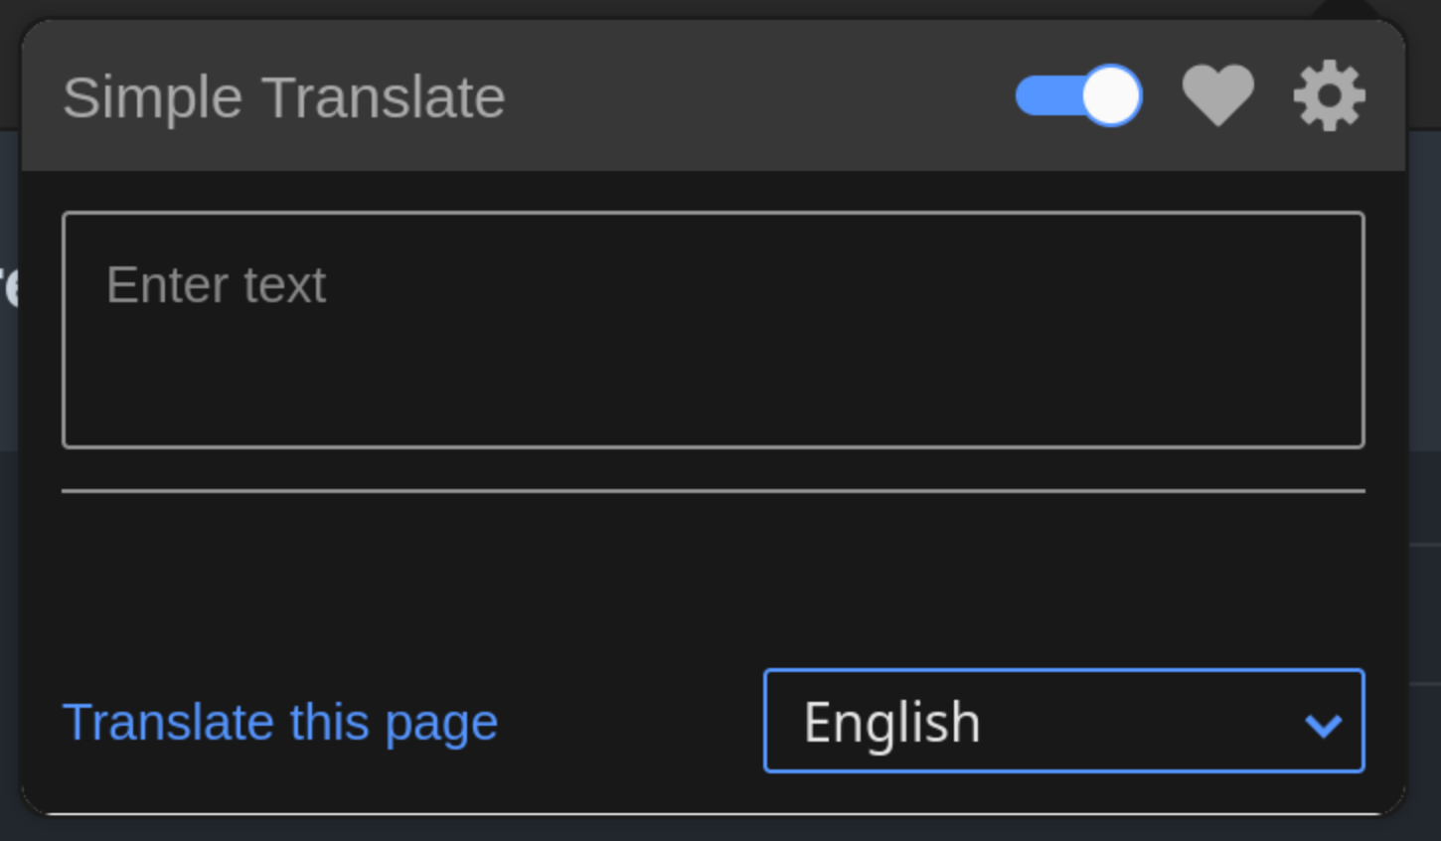Click the Translate this page link

click(x=280, y=723)
